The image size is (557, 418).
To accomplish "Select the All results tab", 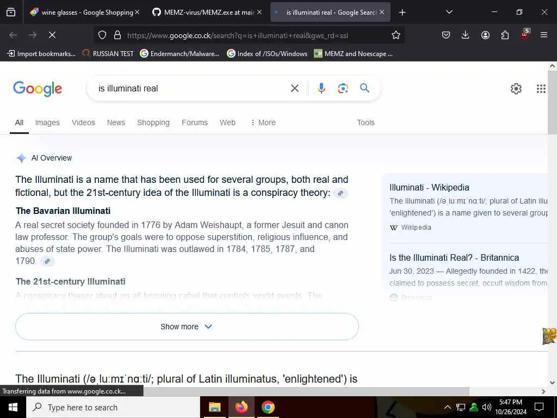I will click(x=19, y=122).
